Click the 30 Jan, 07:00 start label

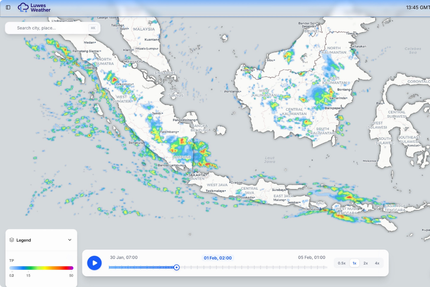[x=124, y=257]
